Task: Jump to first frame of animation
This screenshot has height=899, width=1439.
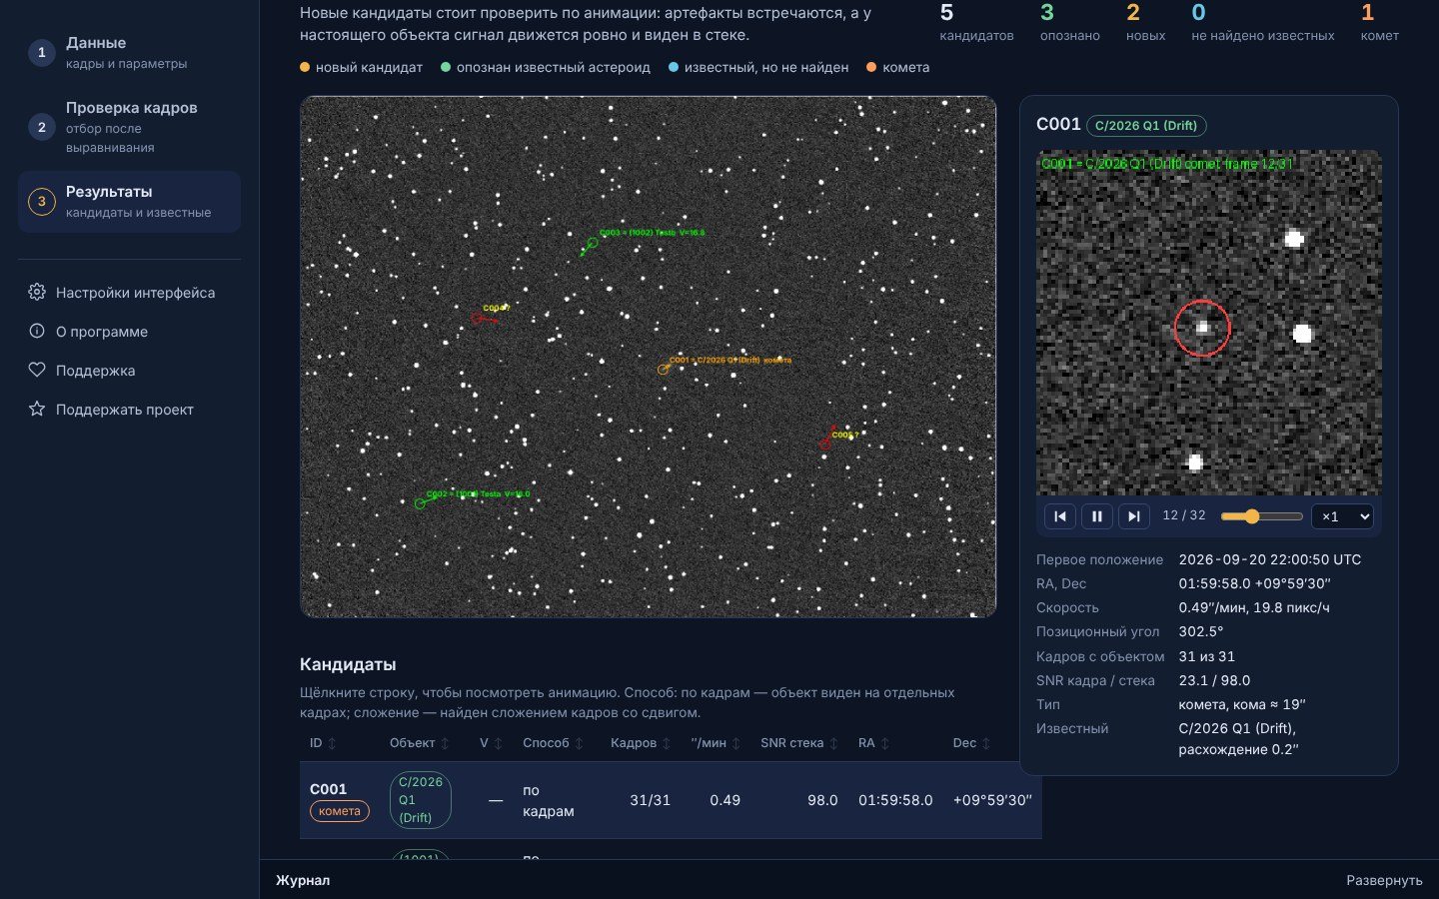Action: pos(1060,516)
